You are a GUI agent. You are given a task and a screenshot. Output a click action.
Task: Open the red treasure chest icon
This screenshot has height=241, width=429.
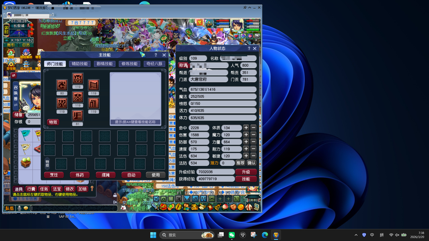point(163,207)
